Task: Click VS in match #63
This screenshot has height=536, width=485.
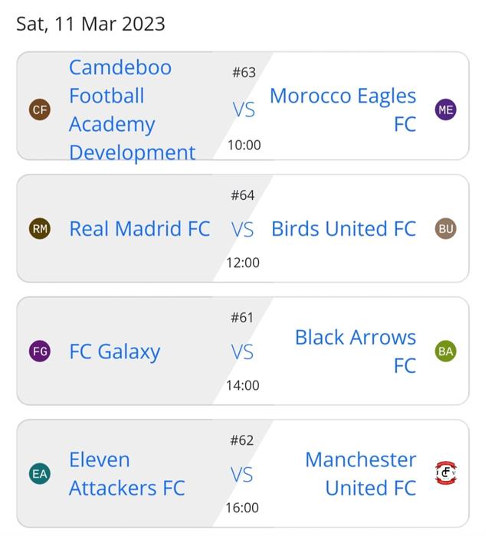Action: click(x=244, y=109)
